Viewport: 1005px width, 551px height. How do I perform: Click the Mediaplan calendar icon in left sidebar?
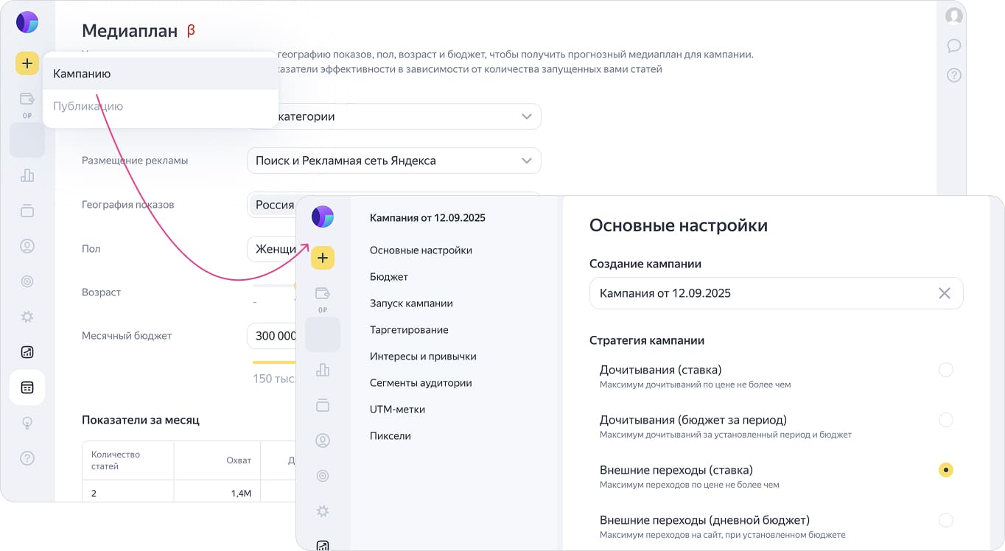(x=27, y=387)
